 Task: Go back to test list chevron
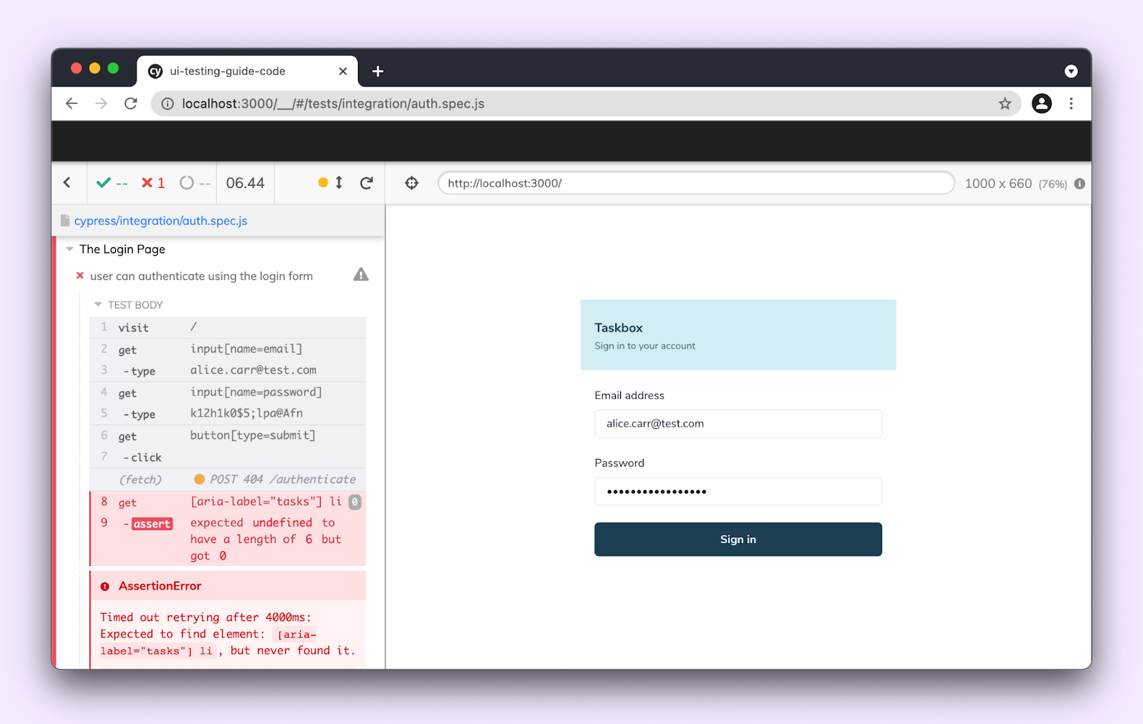[x=68, y=183]
